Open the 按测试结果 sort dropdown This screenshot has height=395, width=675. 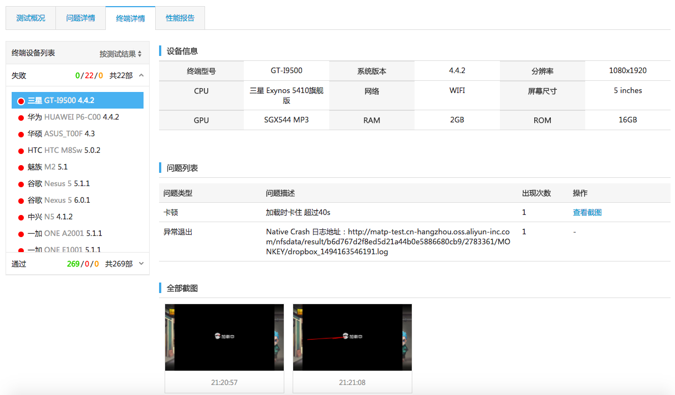[121, 54]
